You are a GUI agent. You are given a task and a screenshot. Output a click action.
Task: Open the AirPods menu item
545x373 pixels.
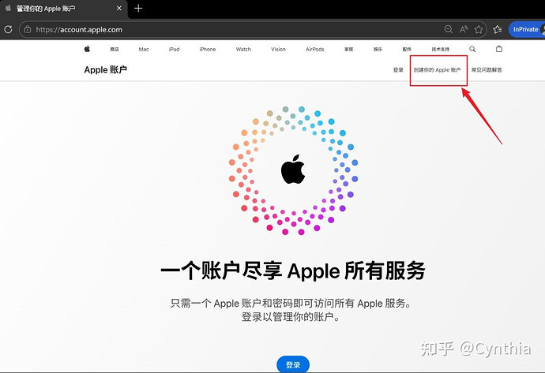315,49
